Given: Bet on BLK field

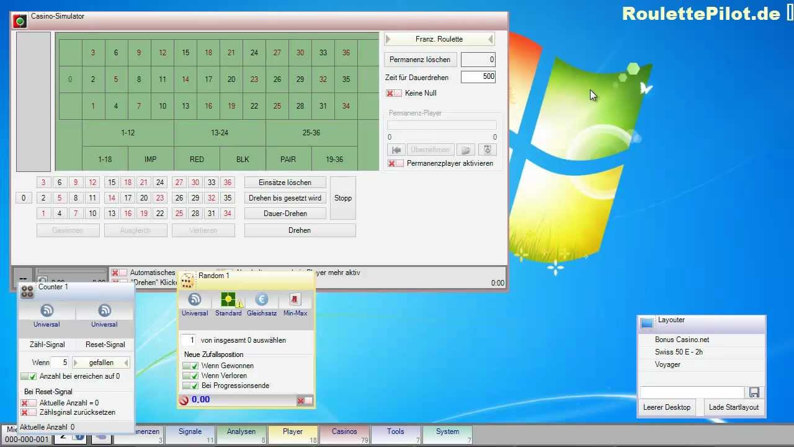Looking at the screenshot, I should (x=243, y=159).
